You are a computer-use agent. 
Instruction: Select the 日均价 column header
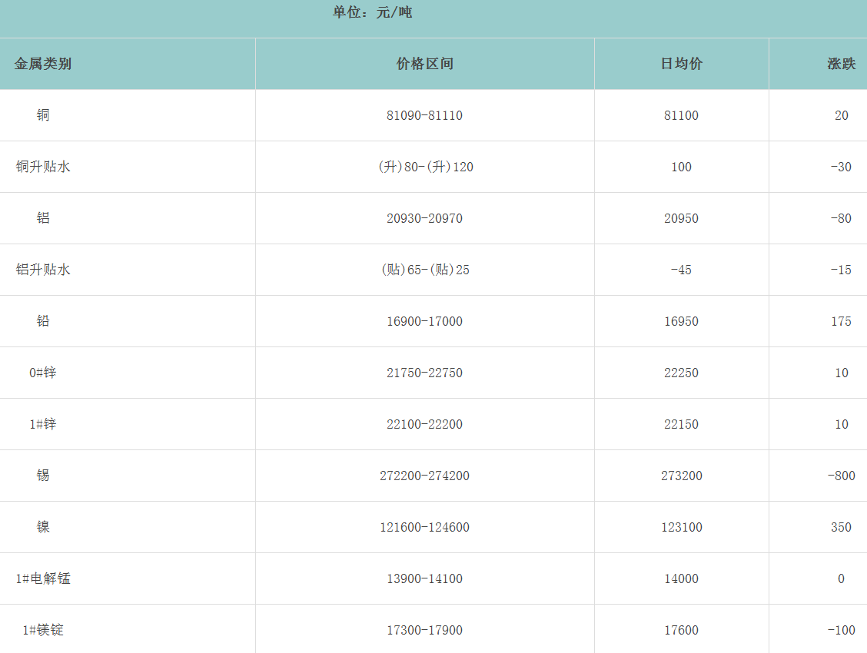click(681, 64)
